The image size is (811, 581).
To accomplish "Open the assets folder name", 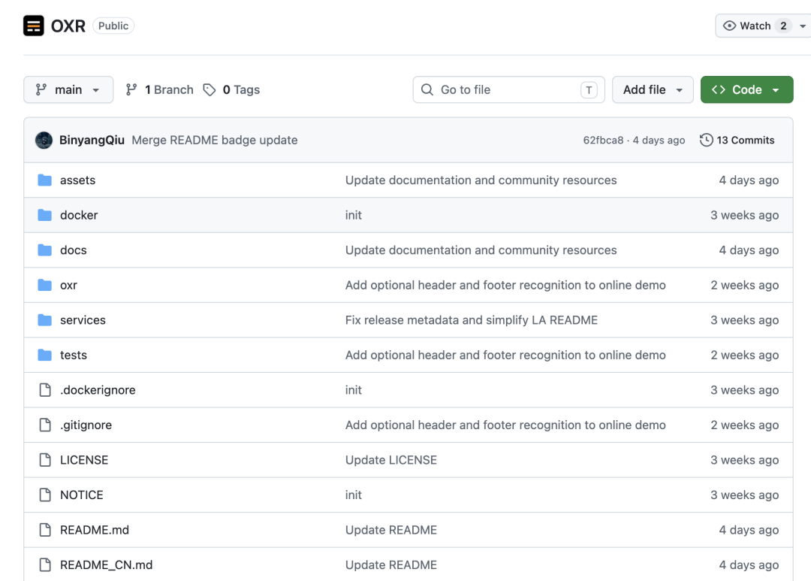I will pyautogui.click(x=77, y=180).
